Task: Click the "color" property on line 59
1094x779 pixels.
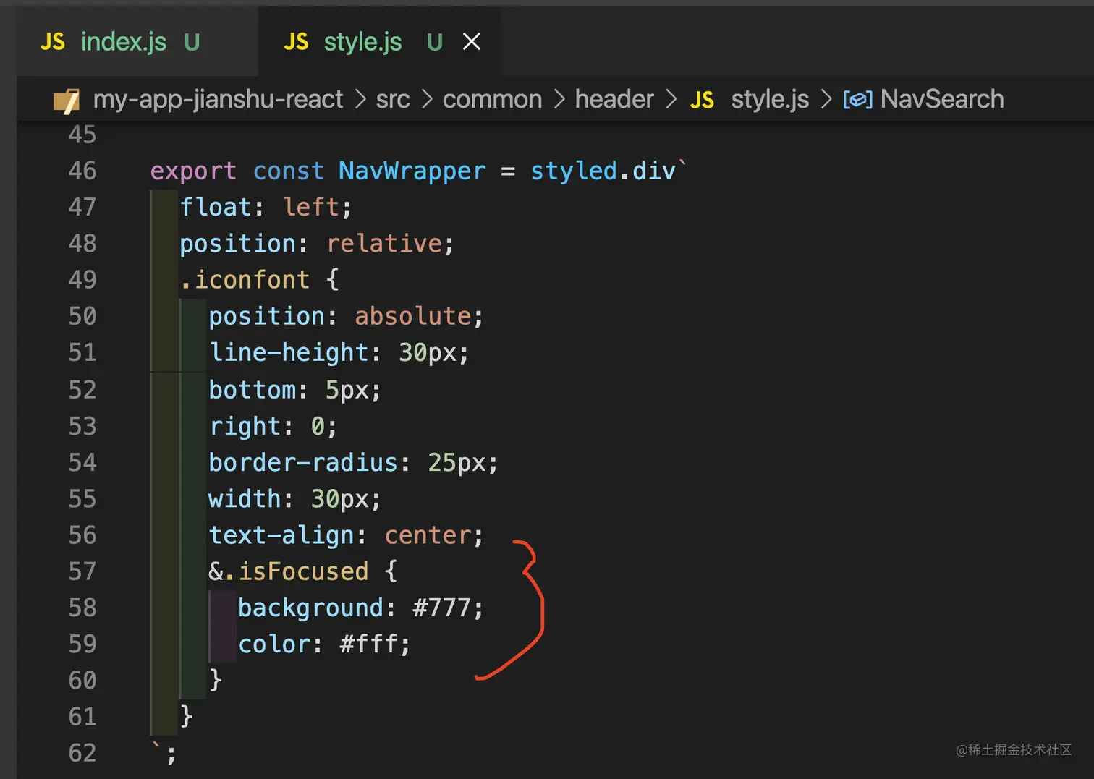Action: 274,644
